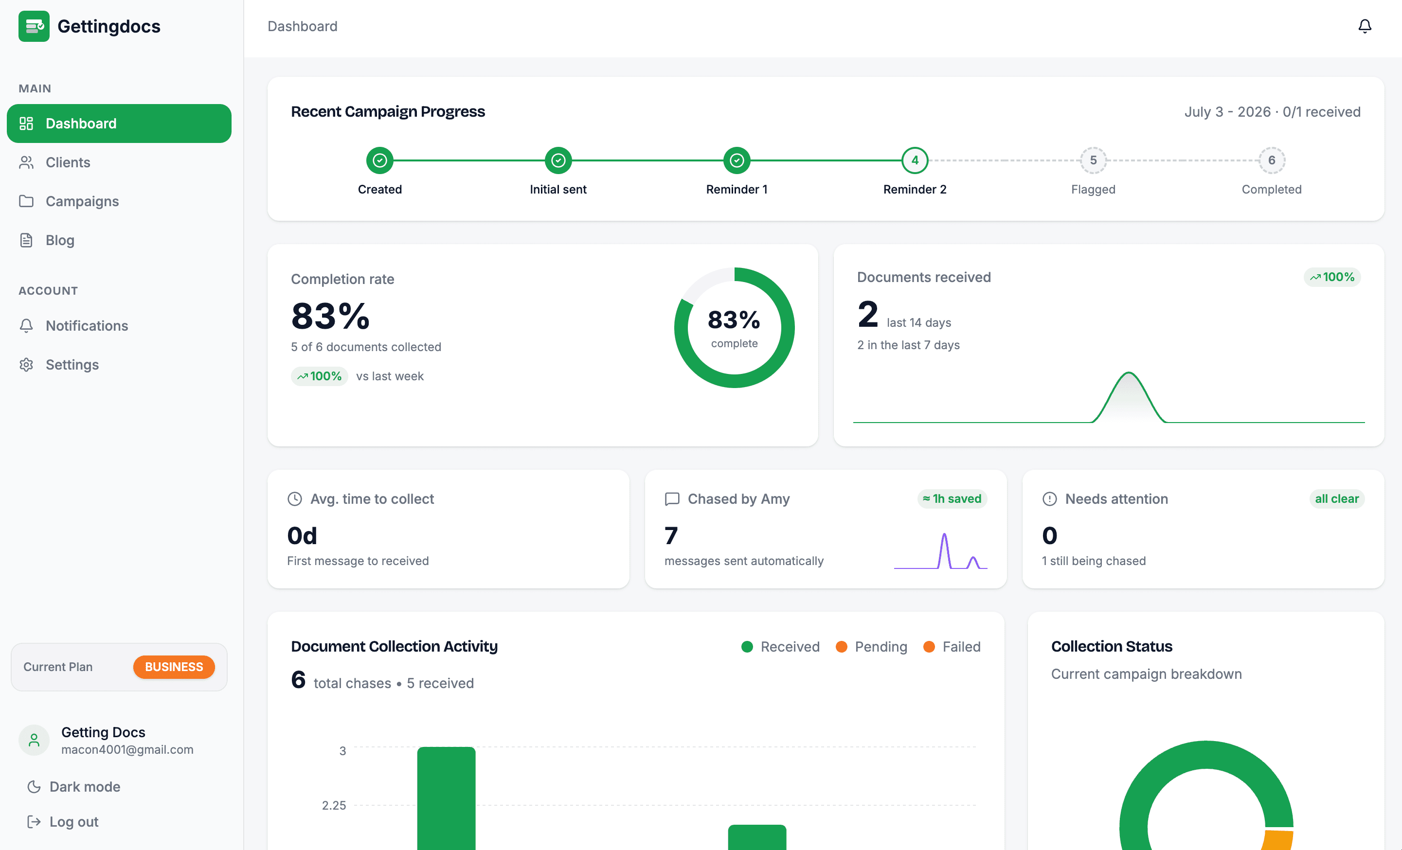This screenshot has height=850, width=1402.
Task: Click the Settings gear icon
Action: point(26,365)
